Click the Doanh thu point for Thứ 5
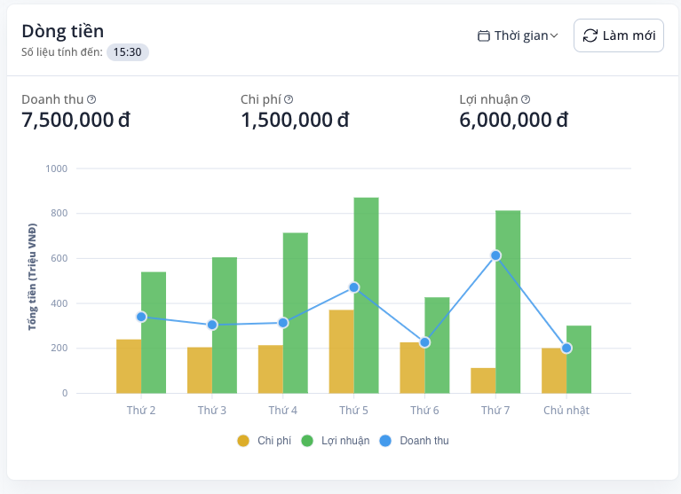 (354, 287)
